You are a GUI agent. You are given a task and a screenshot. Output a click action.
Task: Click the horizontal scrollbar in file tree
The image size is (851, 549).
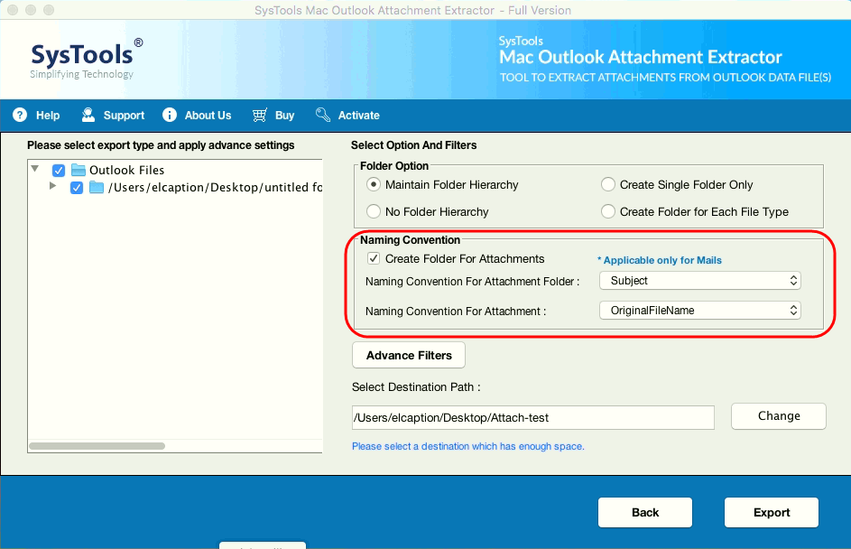pyautogui.click(x=97, y=446)
